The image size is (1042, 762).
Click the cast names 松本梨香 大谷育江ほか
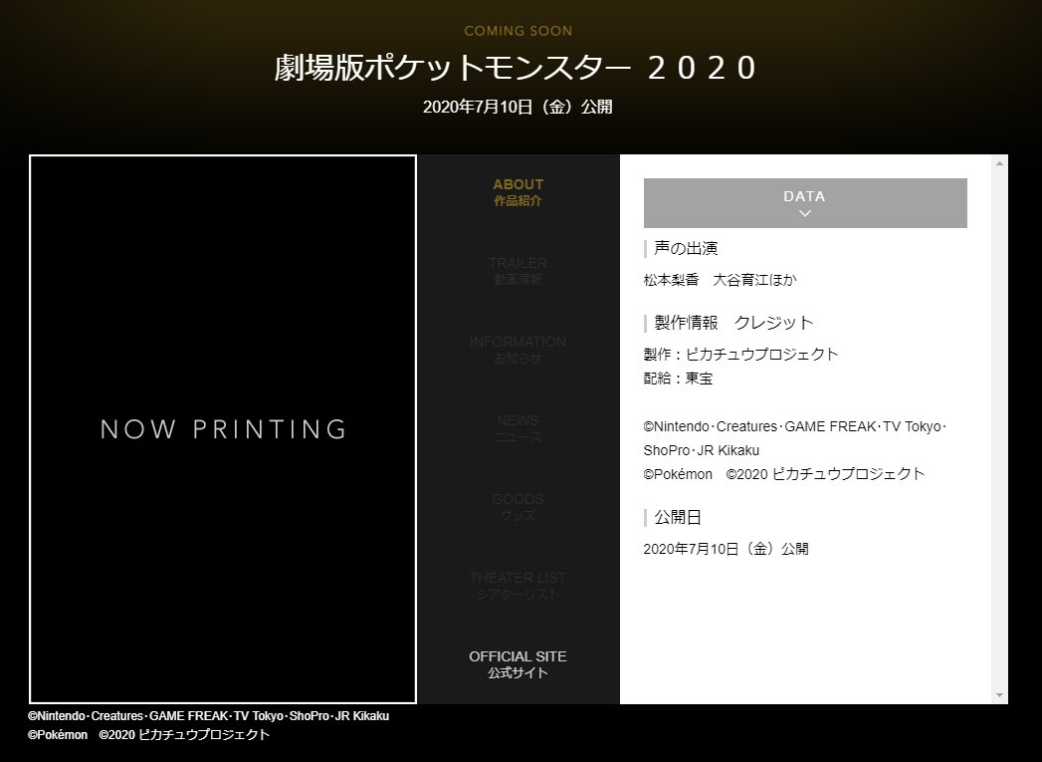click(x=720, y=280)
